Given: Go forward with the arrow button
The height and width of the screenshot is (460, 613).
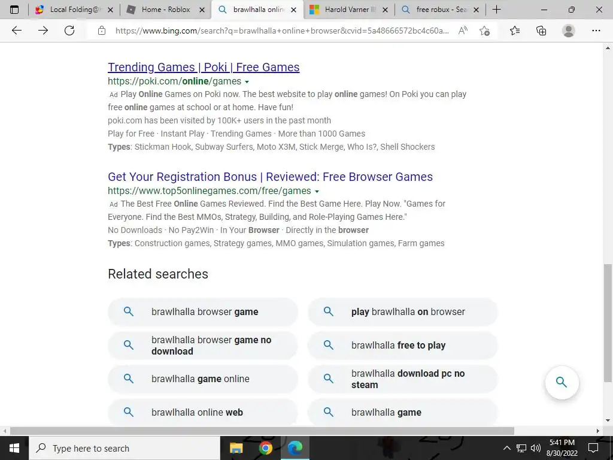Looking at the screenshot, I should [x=43, y=31].
